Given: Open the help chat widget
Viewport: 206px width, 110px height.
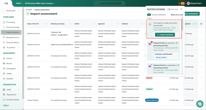Looking at the screenshot, I should (200, 104).
